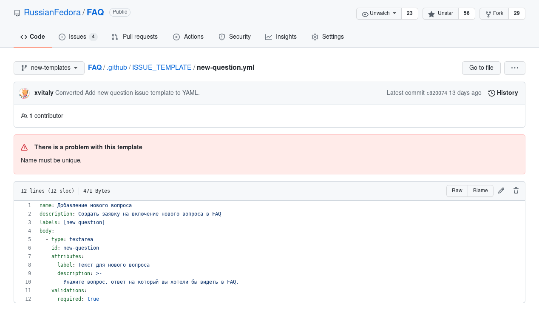539x313 pixels.
Task: Click the 'required: true' code line
Action: coord(78,299)
